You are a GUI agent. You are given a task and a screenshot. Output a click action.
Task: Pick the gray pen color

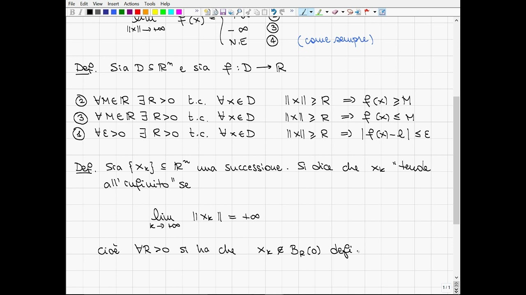[98, 12]
